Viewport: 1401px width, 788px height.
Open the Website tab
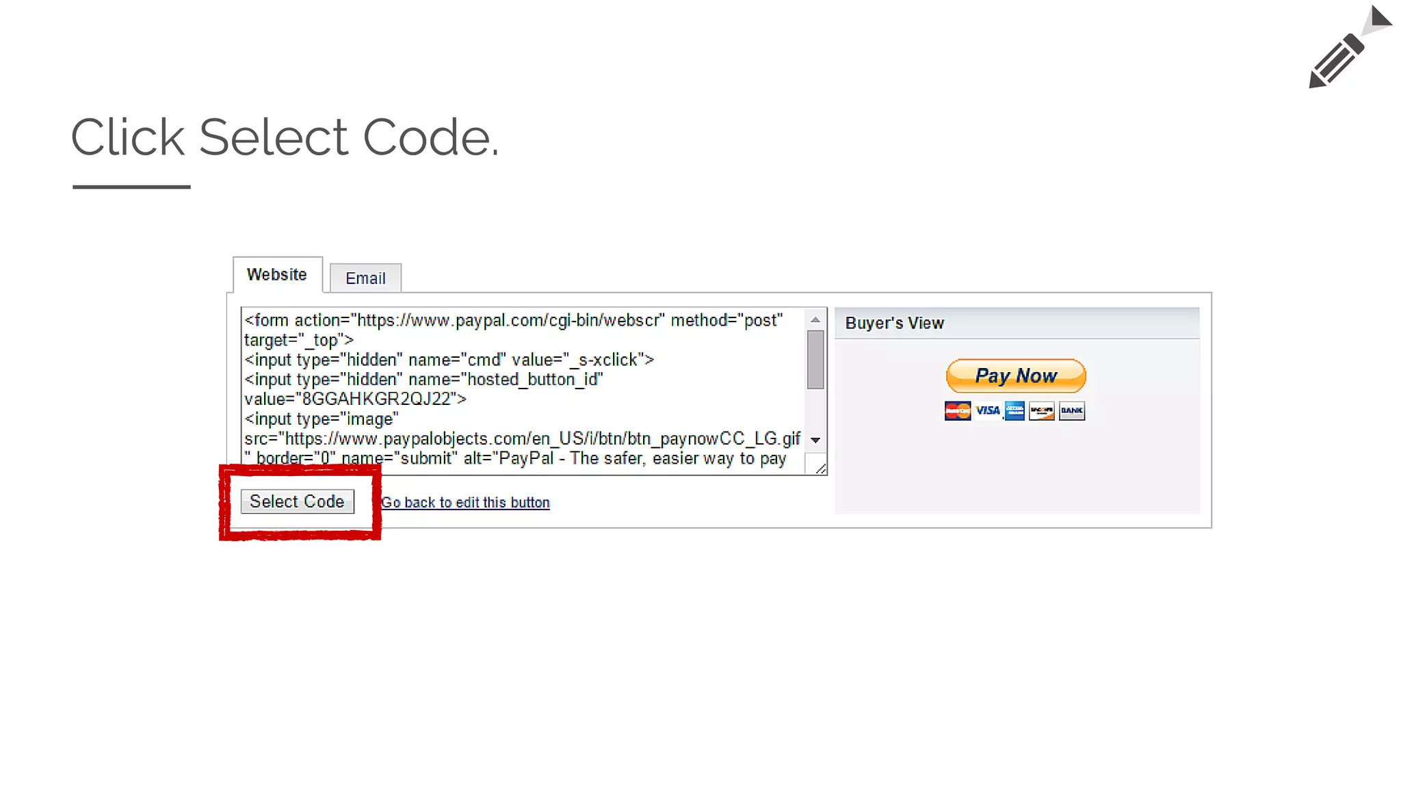click(x=277, y=275)
